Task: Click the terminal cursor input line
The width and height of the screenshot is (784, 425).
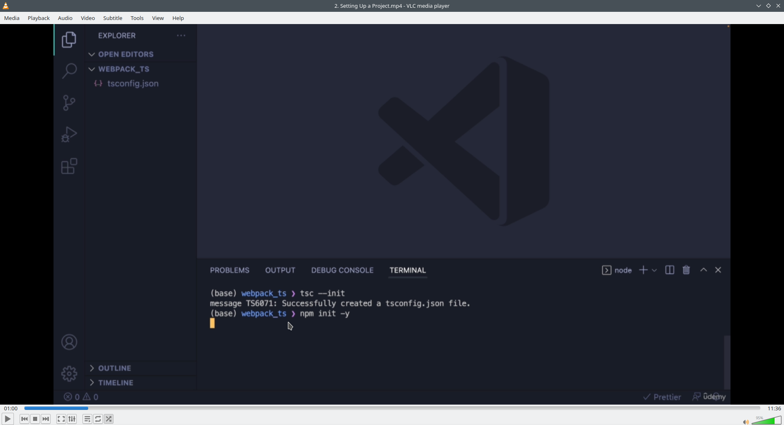Action: 212,323
